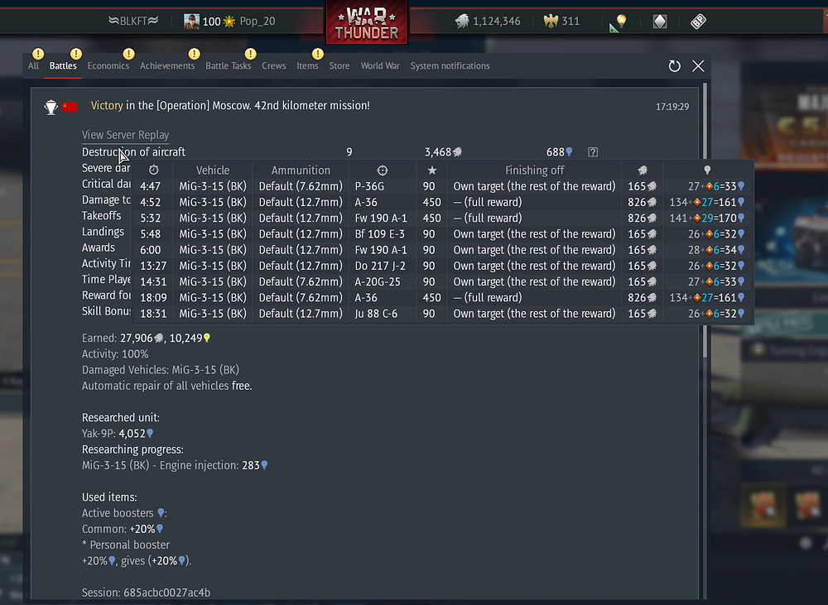Refresh the message log
This screenshot has width=828, height=605.
tap(674, 66)
